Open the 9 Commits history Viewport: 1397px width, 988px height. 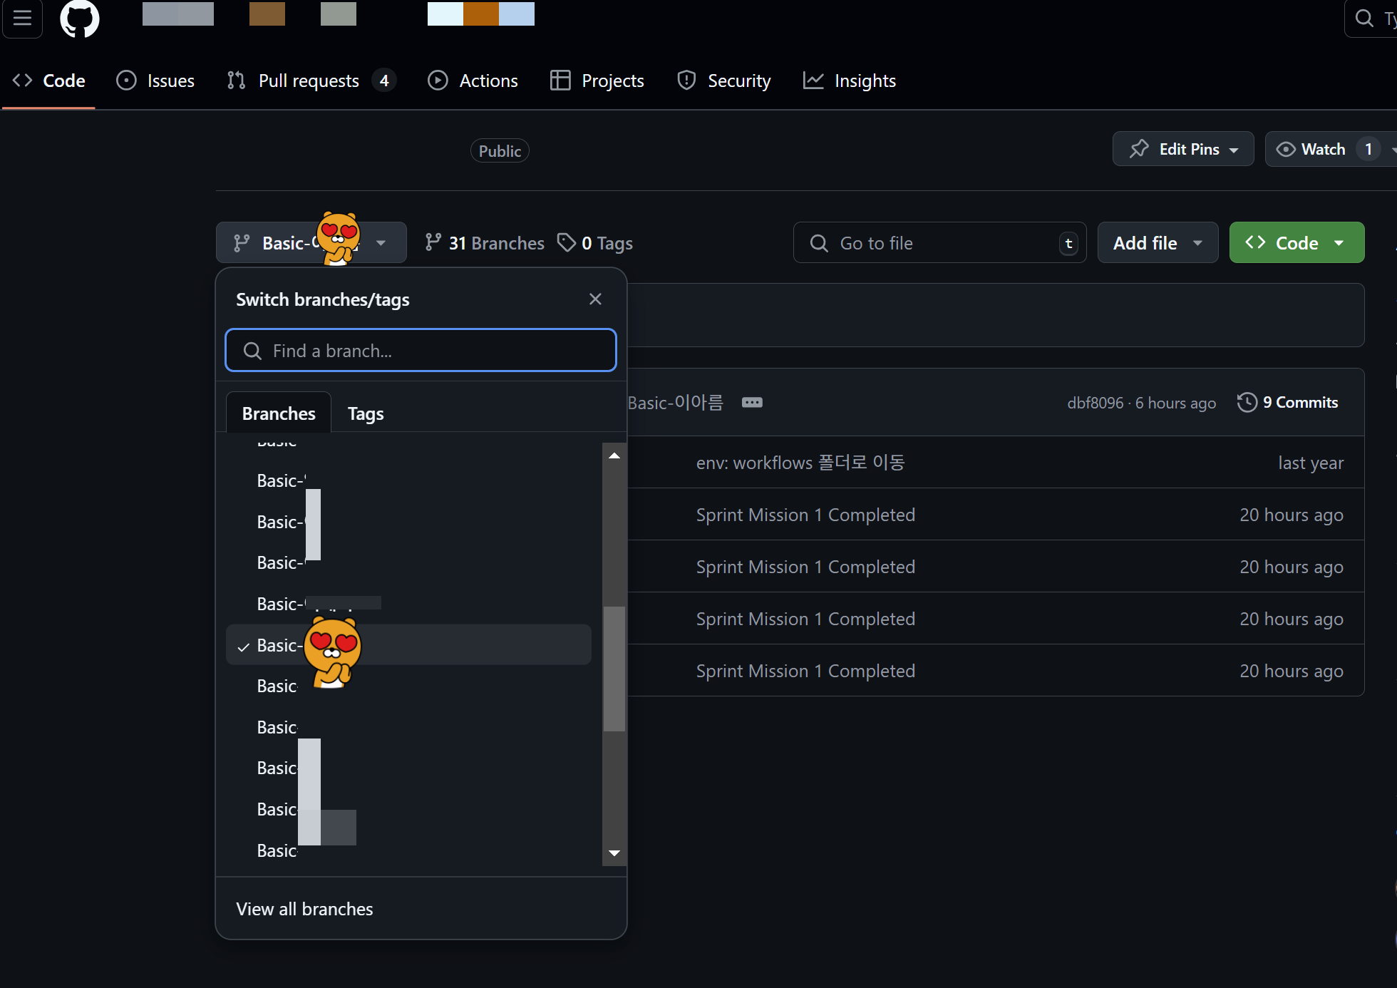click(x=1288, y=403)
